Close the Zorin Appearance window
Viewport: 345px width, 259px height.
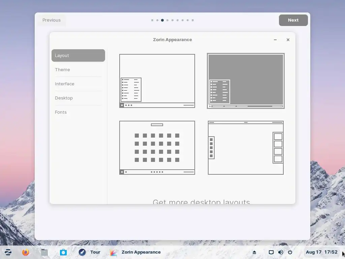[288, 40]
